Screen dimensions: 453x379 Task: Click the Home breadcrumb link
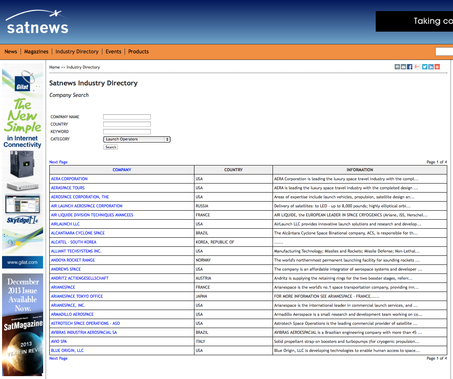tap(54, 67)
